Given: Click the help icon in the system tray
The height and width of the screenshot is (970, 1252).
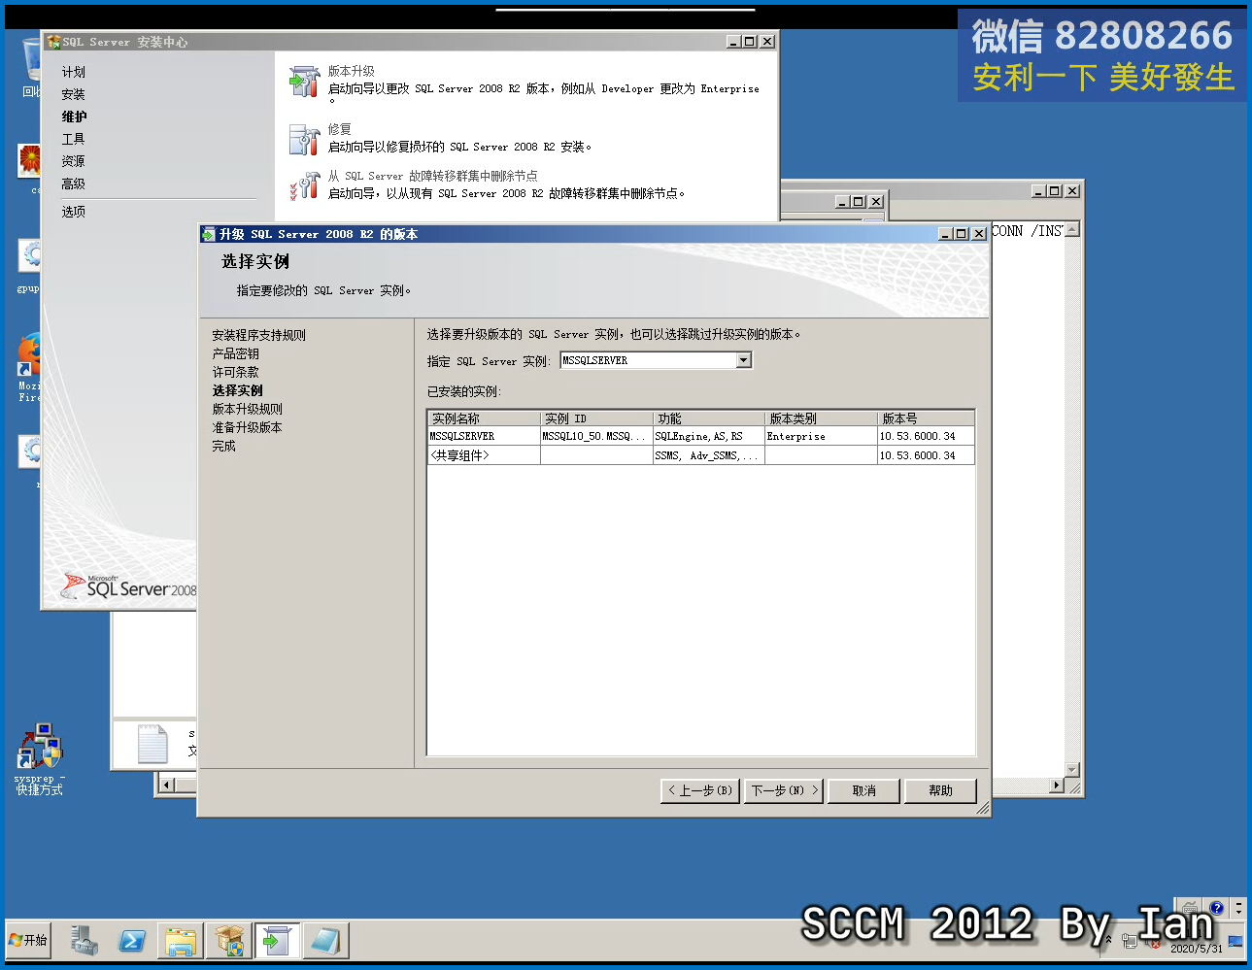Looking at the screenshot, I should 1216,908.
